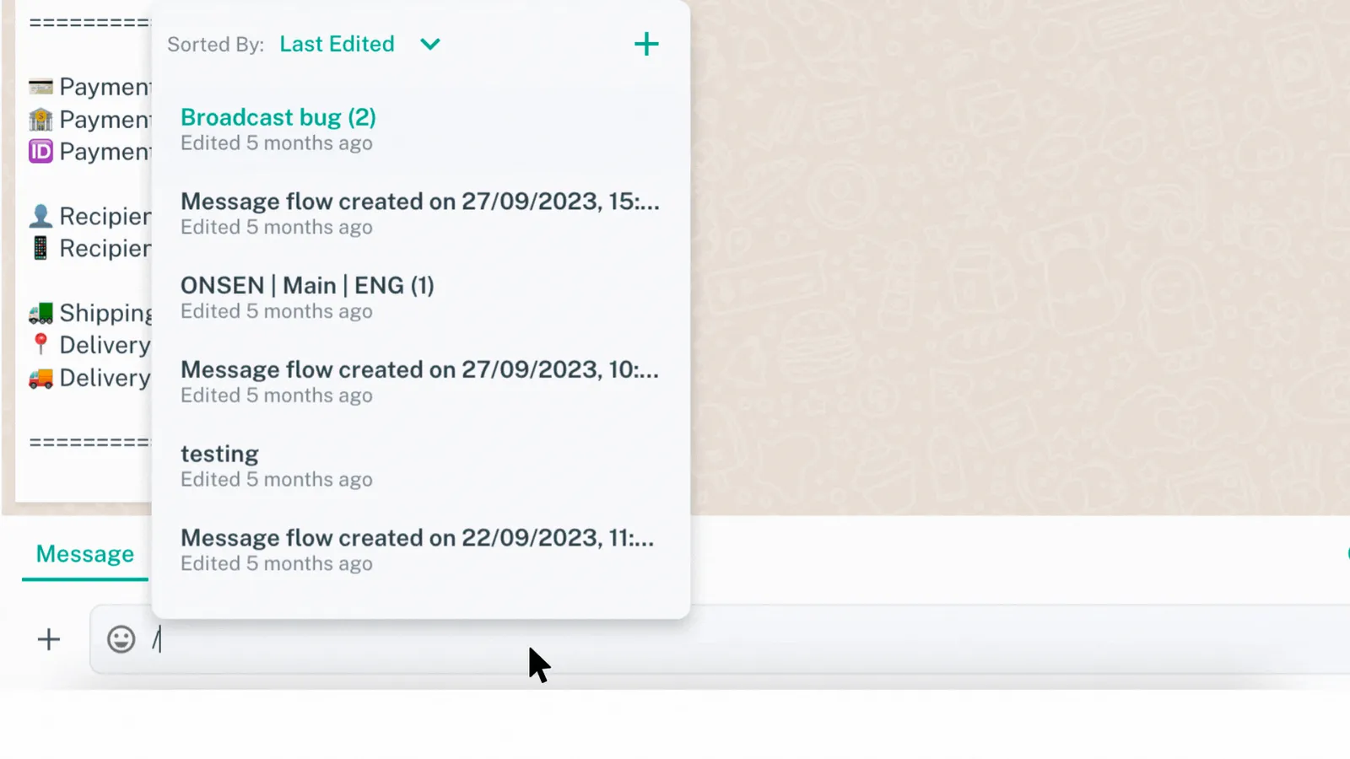This screenshot has width=1350, height=759.
Task: Click the bank building emoji icon
Action: [x=40, y=120]
